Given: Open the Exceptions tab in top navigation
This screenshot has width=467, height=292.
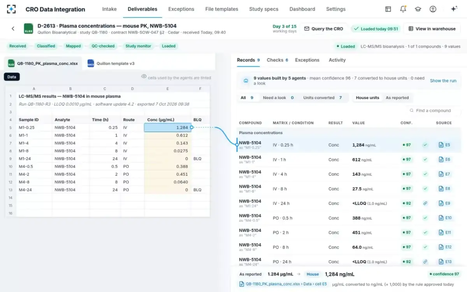Looking at the screenshot, I should click(181, 9).
